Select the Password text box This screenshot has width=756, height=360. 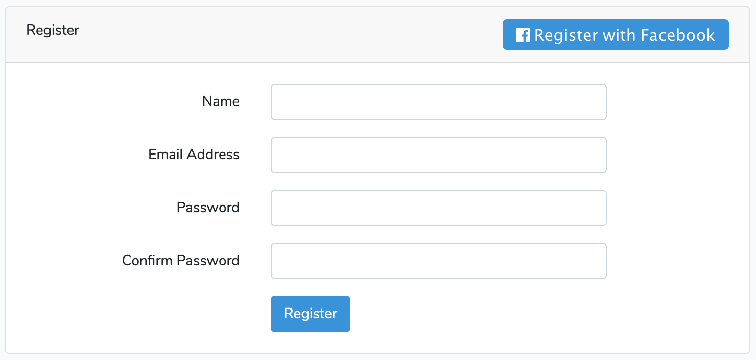(x=438, y=208)
